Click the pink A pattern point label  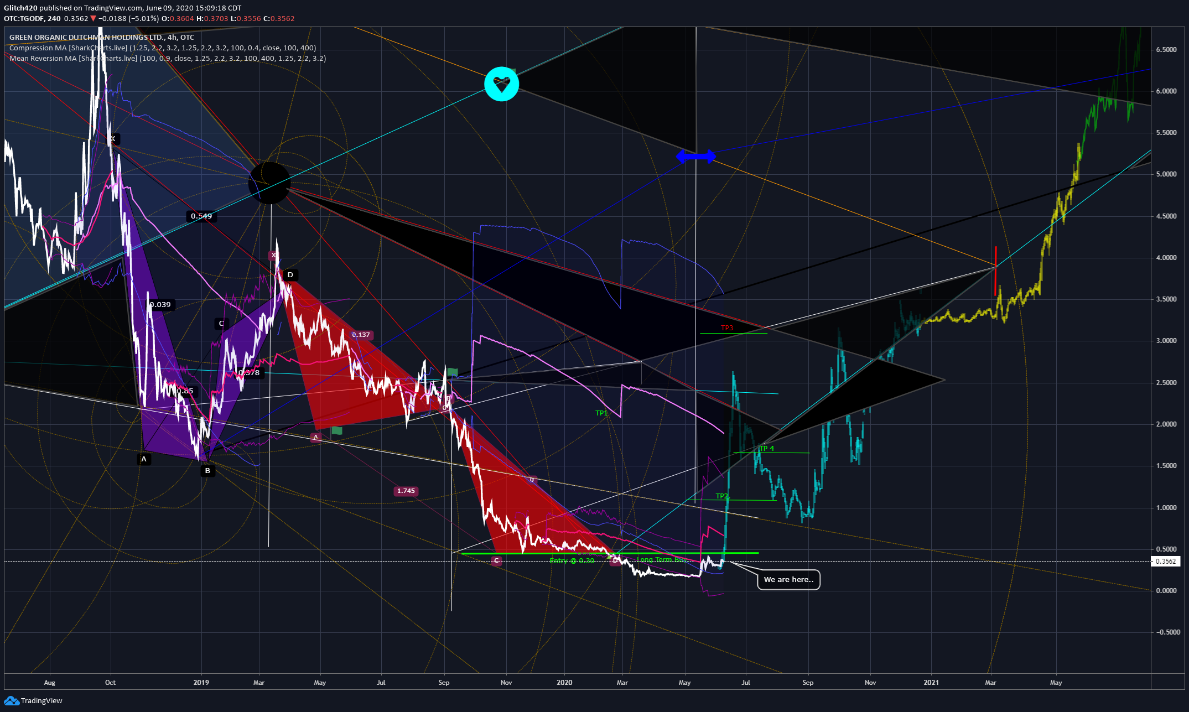click(316, 438)
